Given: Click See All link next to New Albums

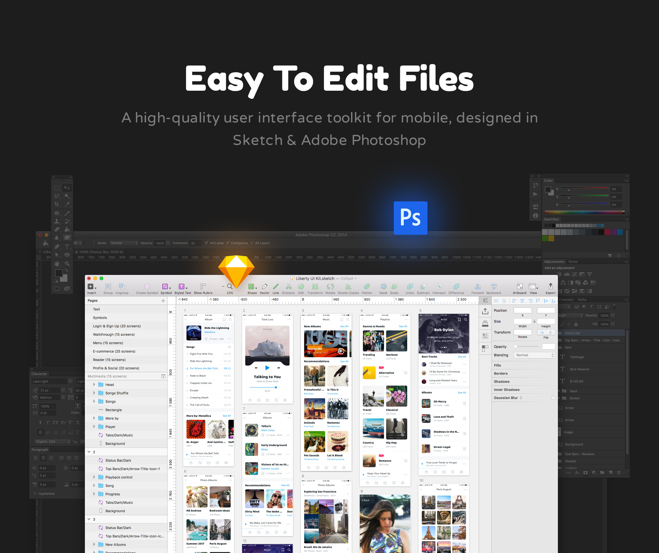Looking at the screenshot, I should pos(344,326).
